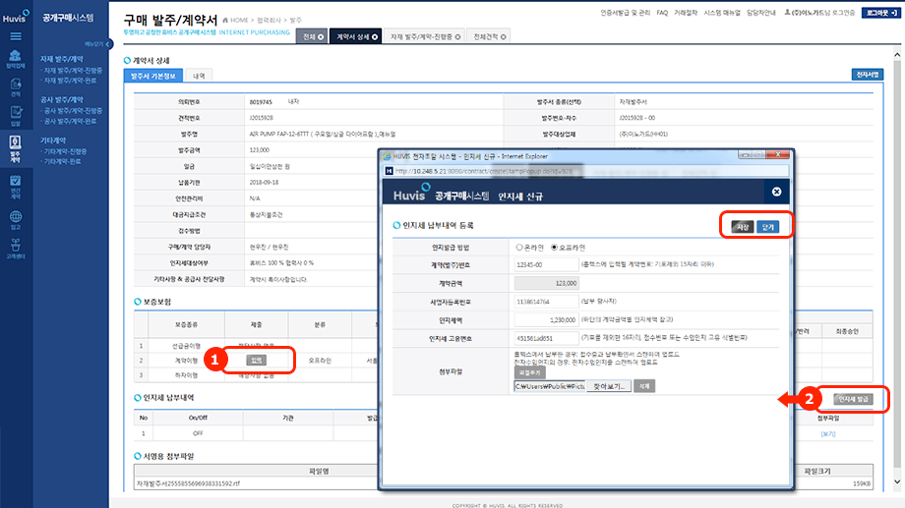Open the calendar-check contract sidebar icon

pos(16,187)
